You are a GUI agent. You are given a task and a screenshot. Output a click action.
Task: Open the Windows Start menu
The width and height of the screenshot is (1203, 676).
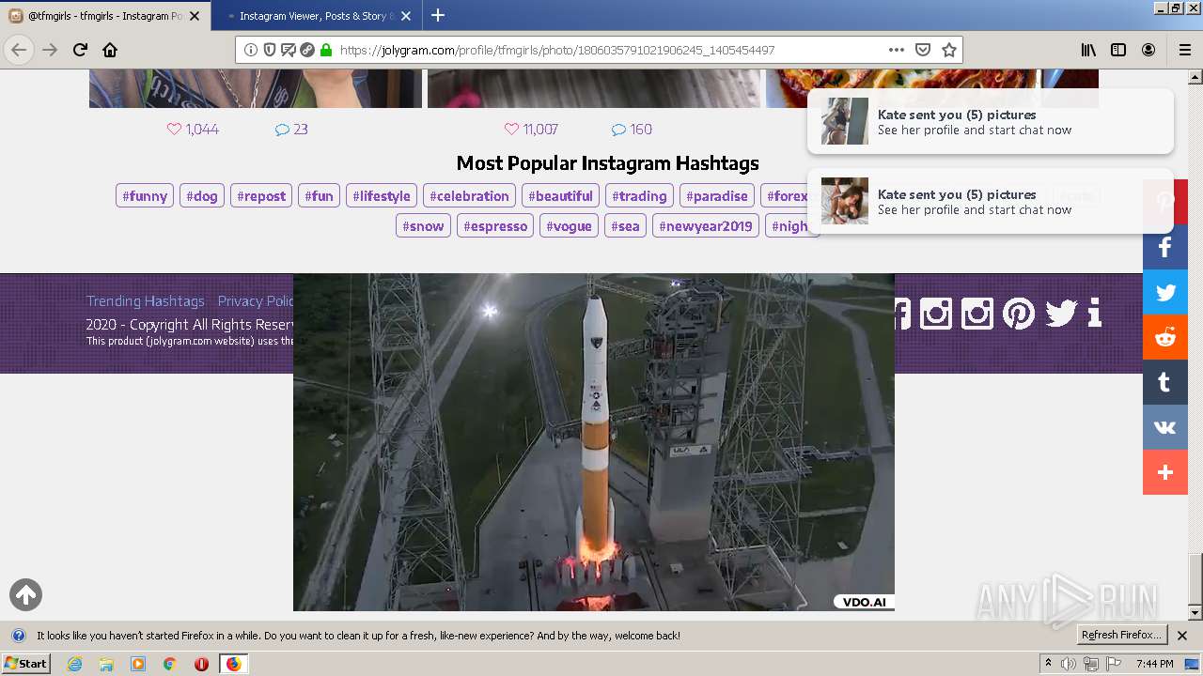(x=25, y=663)
